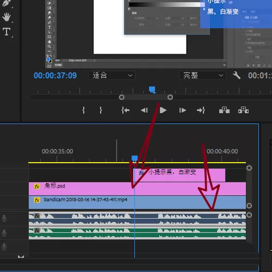Image resolution: width=272 pixels, height=272 pixels.
Task: Click fx badge on green audio clip
Action: (x=37, y=231)
